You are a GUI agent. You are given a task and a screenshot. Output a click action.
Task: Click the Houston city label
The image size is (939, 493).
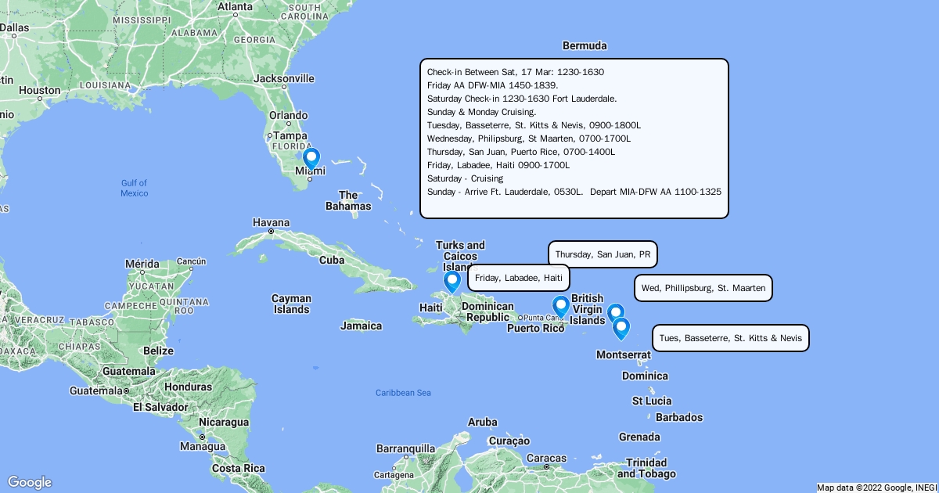[40, 90]
